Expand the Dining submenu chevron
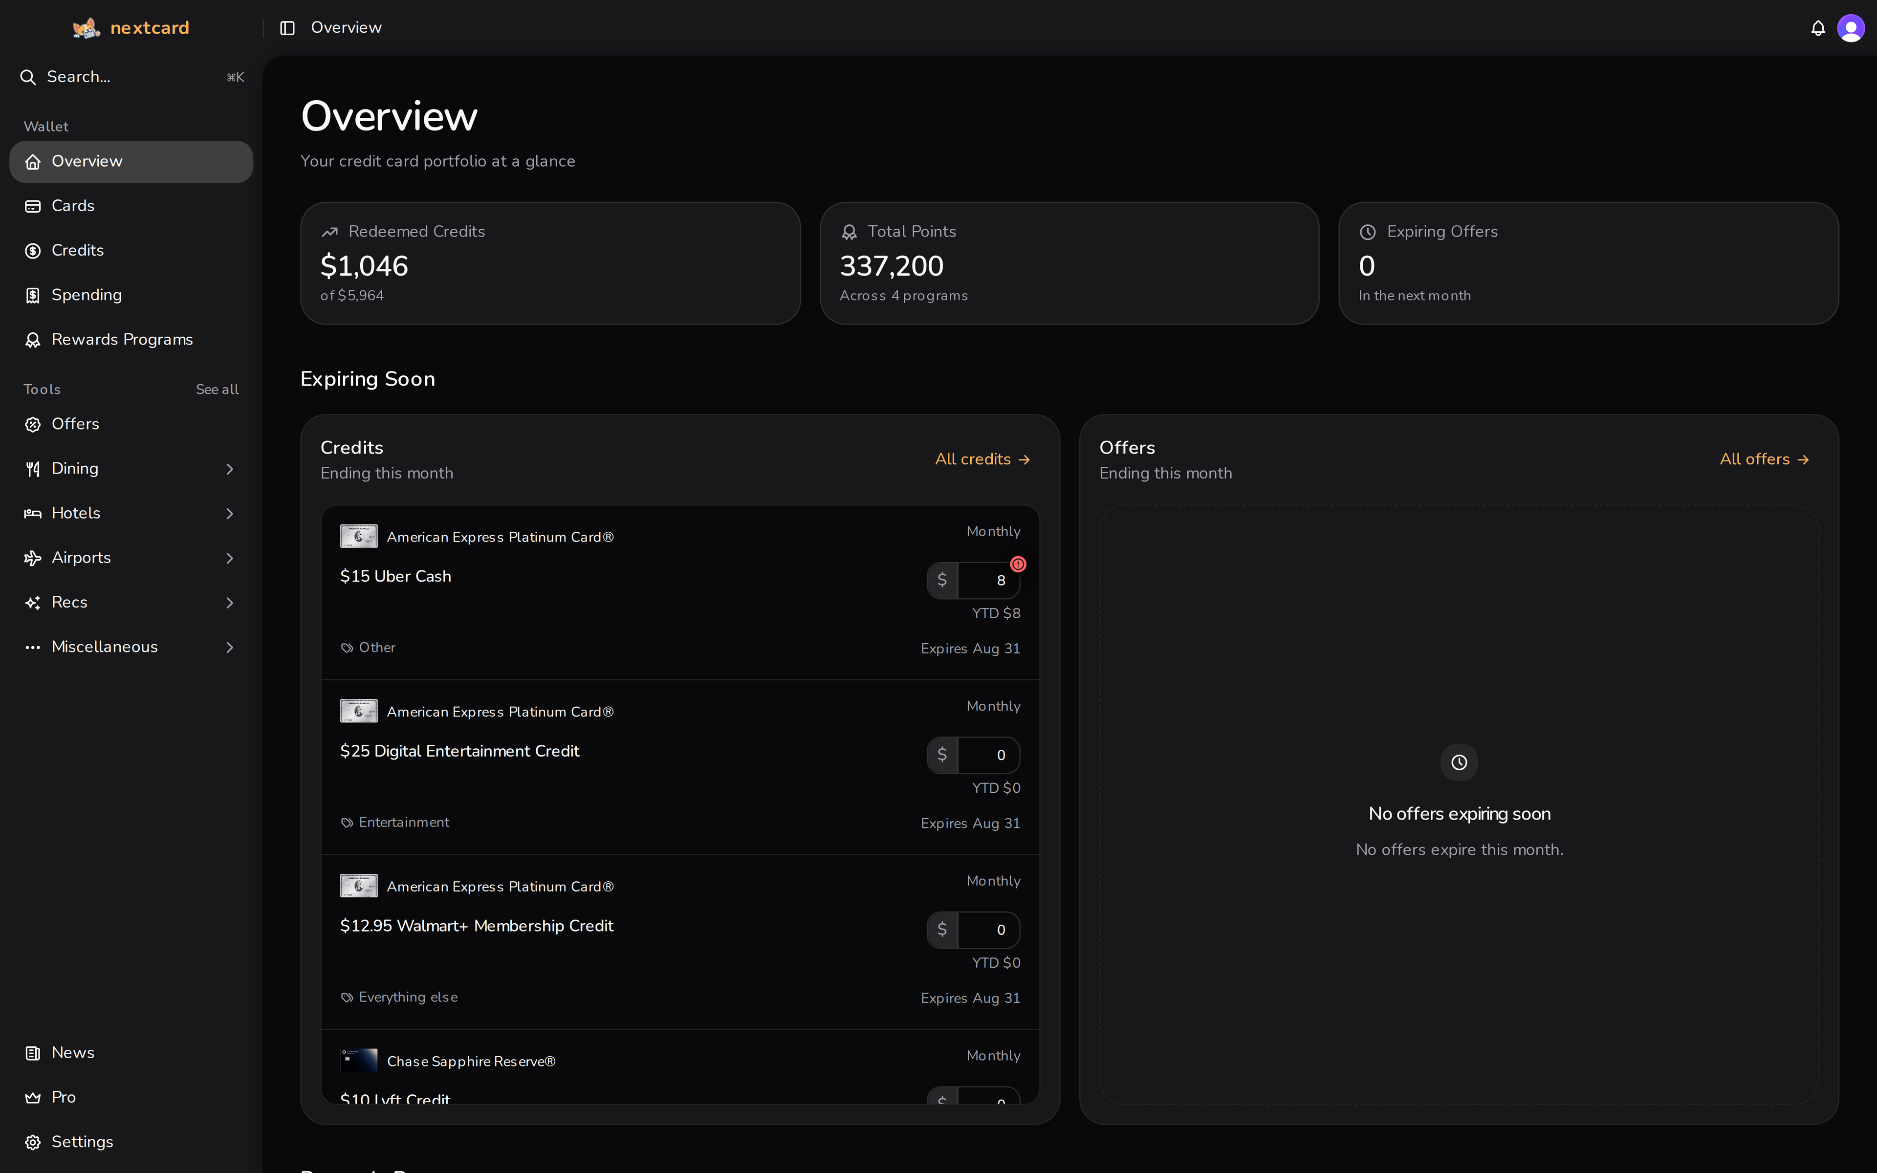This screenshot has width=1877, height=1173. click(x=230, y=469)
